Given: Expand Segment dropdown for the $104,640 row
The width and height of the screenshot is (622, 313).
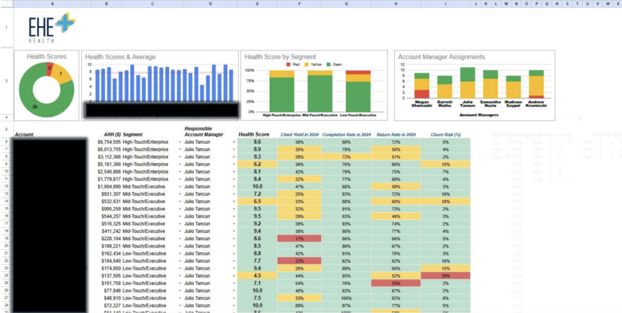Looking at the screenshot, I should click(x=180, y=260).
